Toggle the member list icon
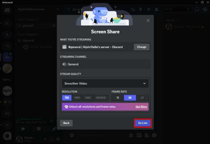 [156, 9]
